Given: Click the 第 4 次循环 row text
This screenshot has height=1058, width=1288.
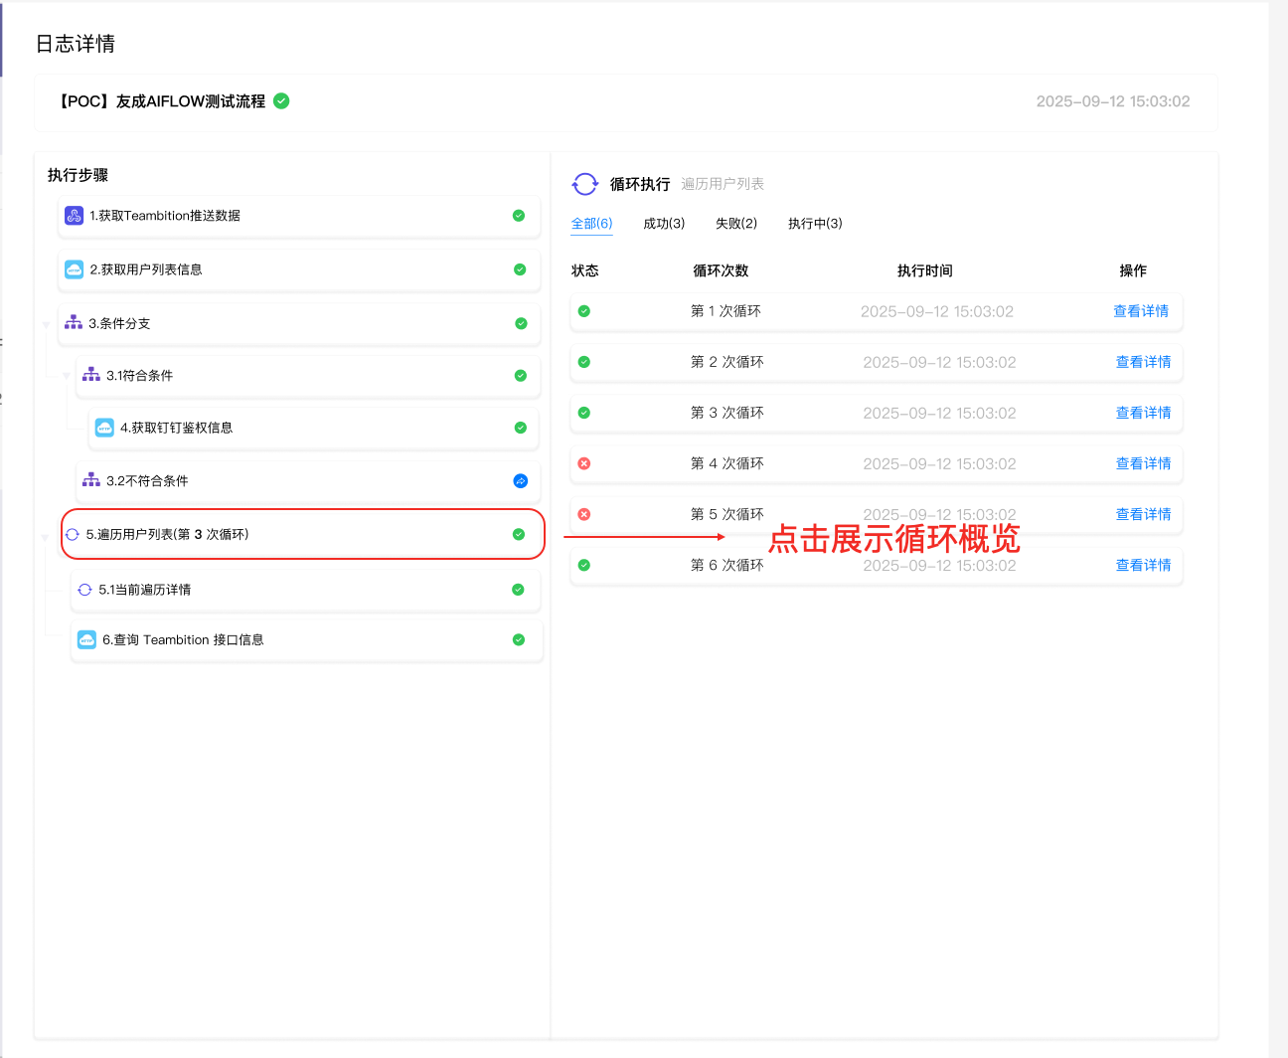Looking at the screenshot, I should pos(727,463).
